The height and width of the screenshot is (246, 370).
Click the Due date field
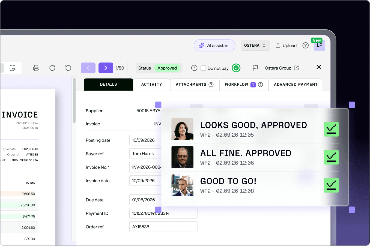point(145,200)
